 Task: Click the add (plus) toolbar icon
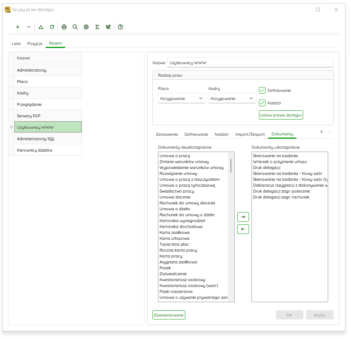click(x=18, y=27)
